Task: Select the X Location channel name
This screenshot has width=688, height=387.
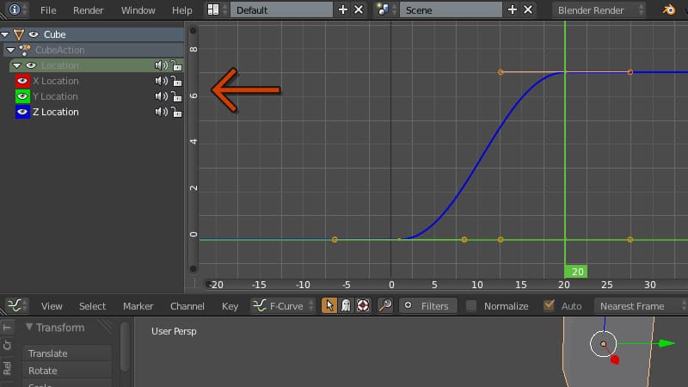Action: [56, 81]
